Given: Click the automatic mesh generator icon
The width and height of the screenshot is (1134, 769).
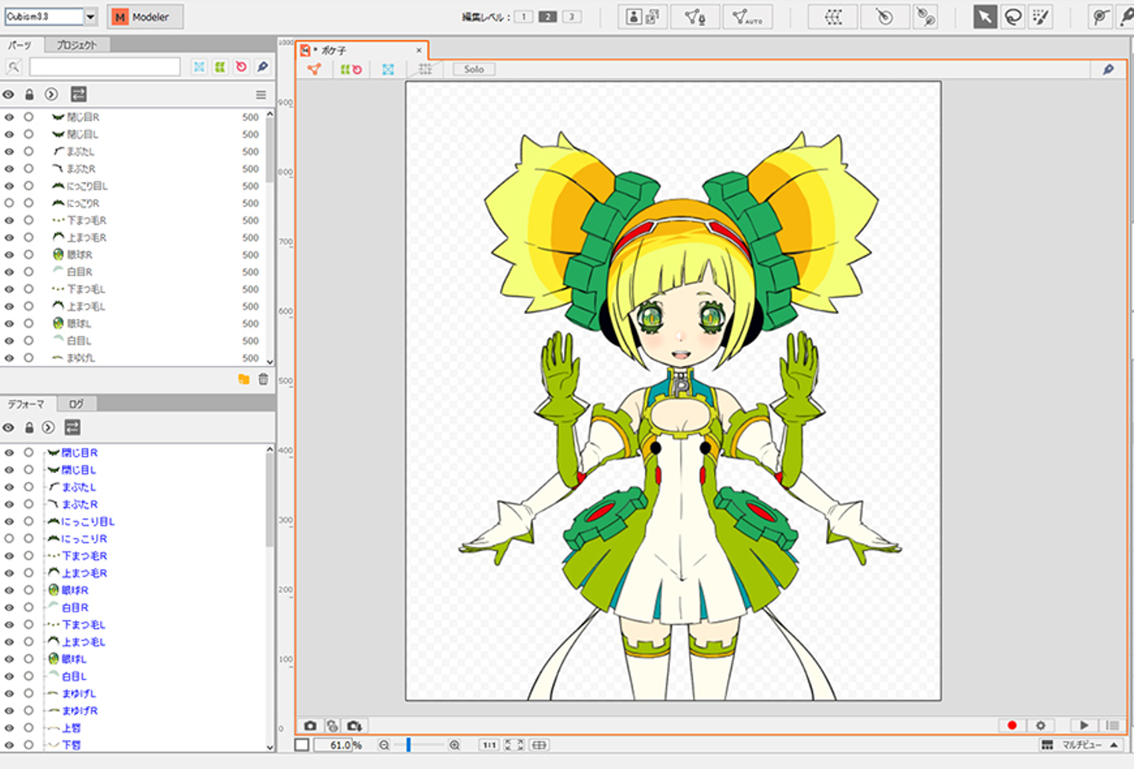Looking at the screenshot, I should tap(747, 17).
